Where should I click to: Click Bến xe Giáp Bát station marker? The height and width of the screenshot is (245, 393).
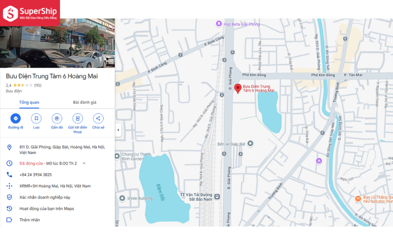(x=250, y=144)
